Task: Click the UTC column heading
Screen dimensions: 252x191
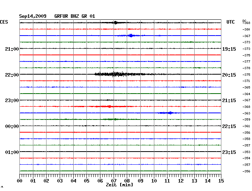Action: coord(230,22)
